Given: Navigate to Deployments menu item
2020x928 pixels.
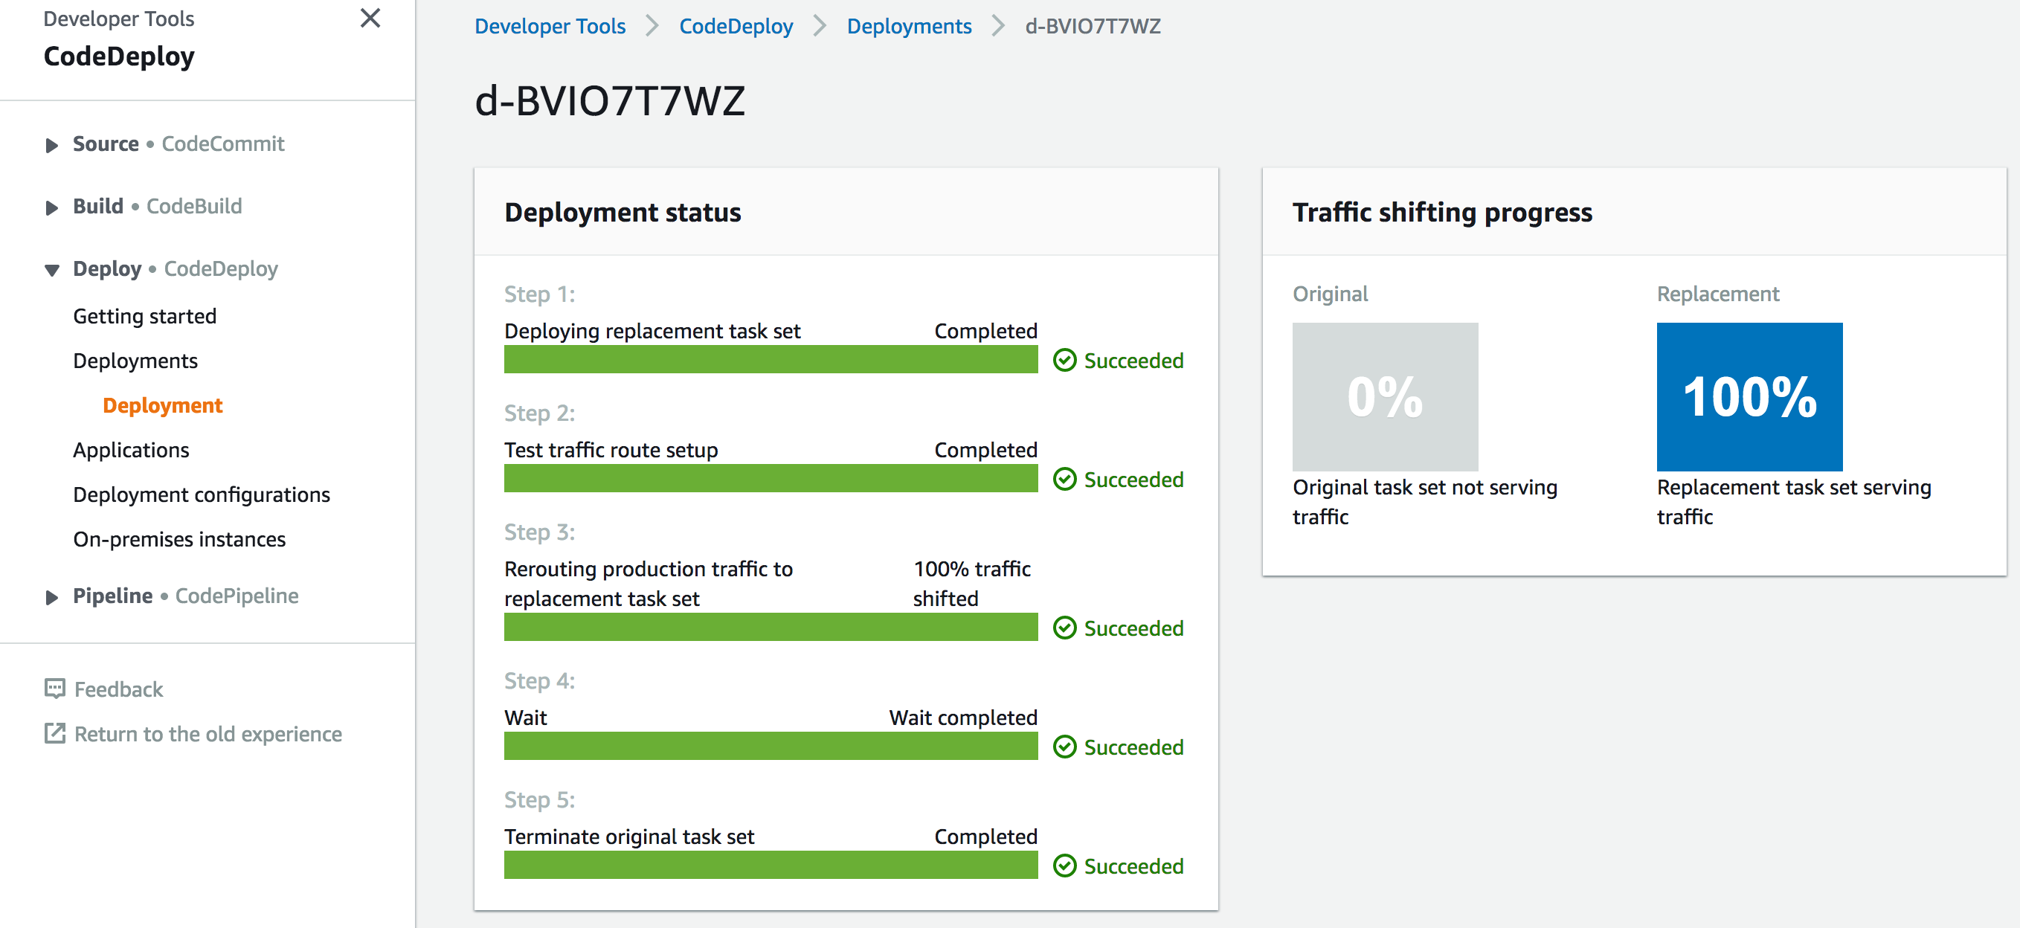Looking at the screenshot, I should click(x=134, y=360).
